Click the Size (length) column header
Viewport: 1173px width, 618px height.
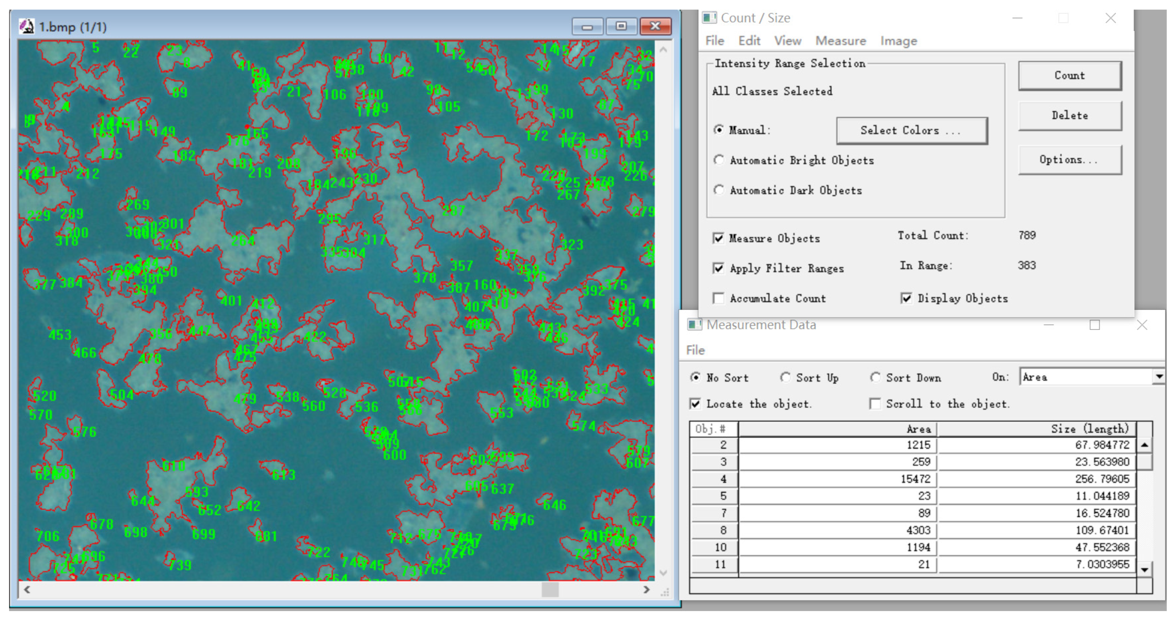click(x=1037, y=429)
